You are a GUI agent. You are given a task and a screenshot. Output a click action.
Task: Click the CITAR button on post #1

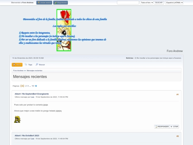click(x=174, y=127)
